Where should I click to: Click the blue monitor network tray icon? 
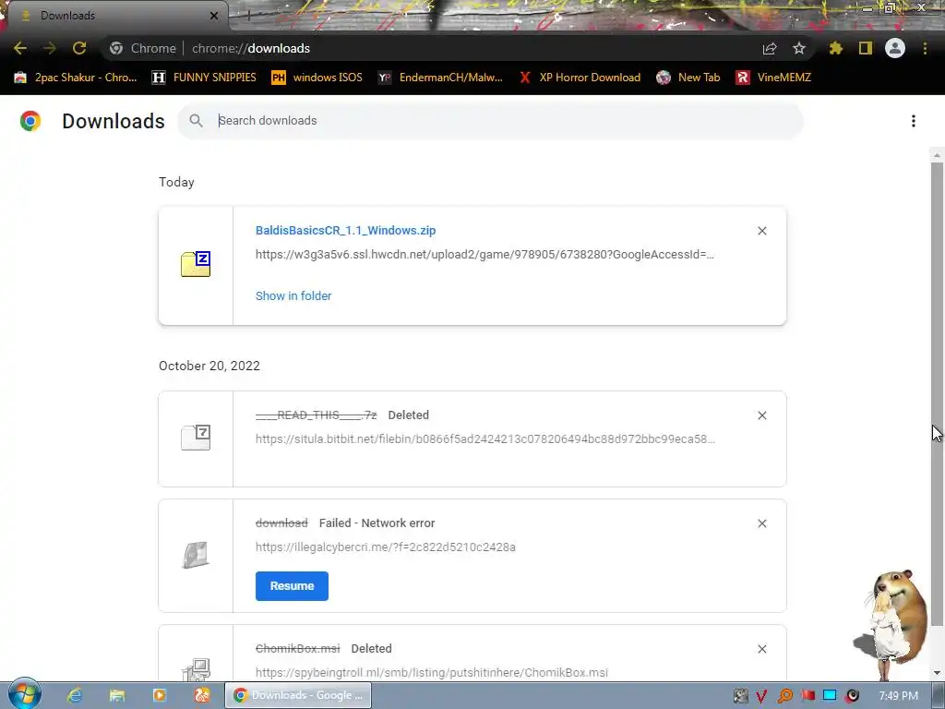830,696
